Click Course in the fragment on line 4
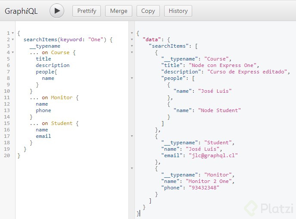This screenshot has width=296, height=219. coord(60,52)
